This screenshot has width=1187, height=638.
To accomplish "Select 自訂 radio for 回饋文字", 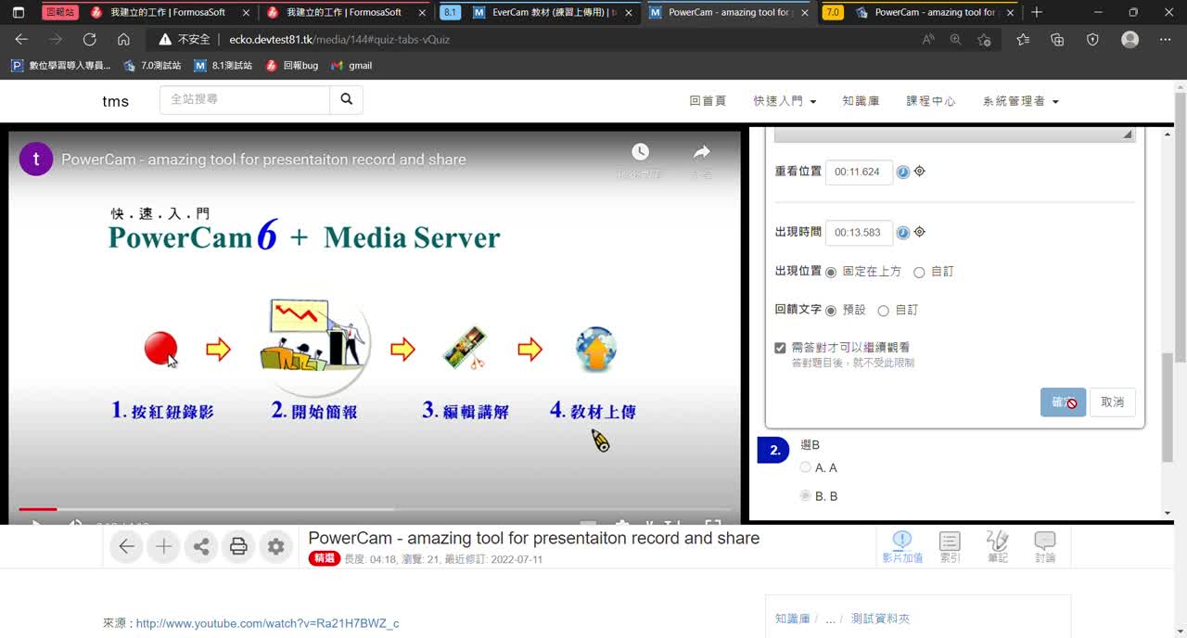I will 883,311.
